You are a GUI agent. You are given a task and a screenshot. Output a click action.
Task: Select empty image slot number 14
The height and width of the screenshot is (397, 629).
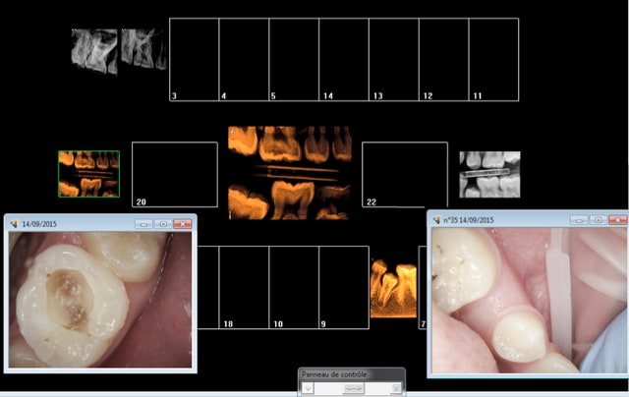point(343,59)
